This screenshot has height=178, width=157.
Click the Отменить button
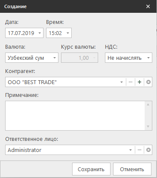(132, 169)
